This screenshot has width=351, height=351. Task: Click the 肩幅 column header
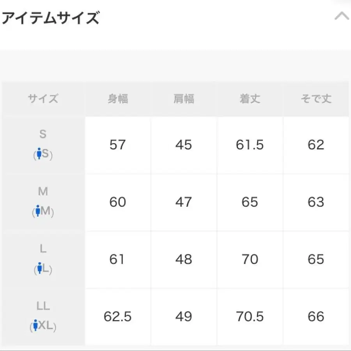pos(184,98)
